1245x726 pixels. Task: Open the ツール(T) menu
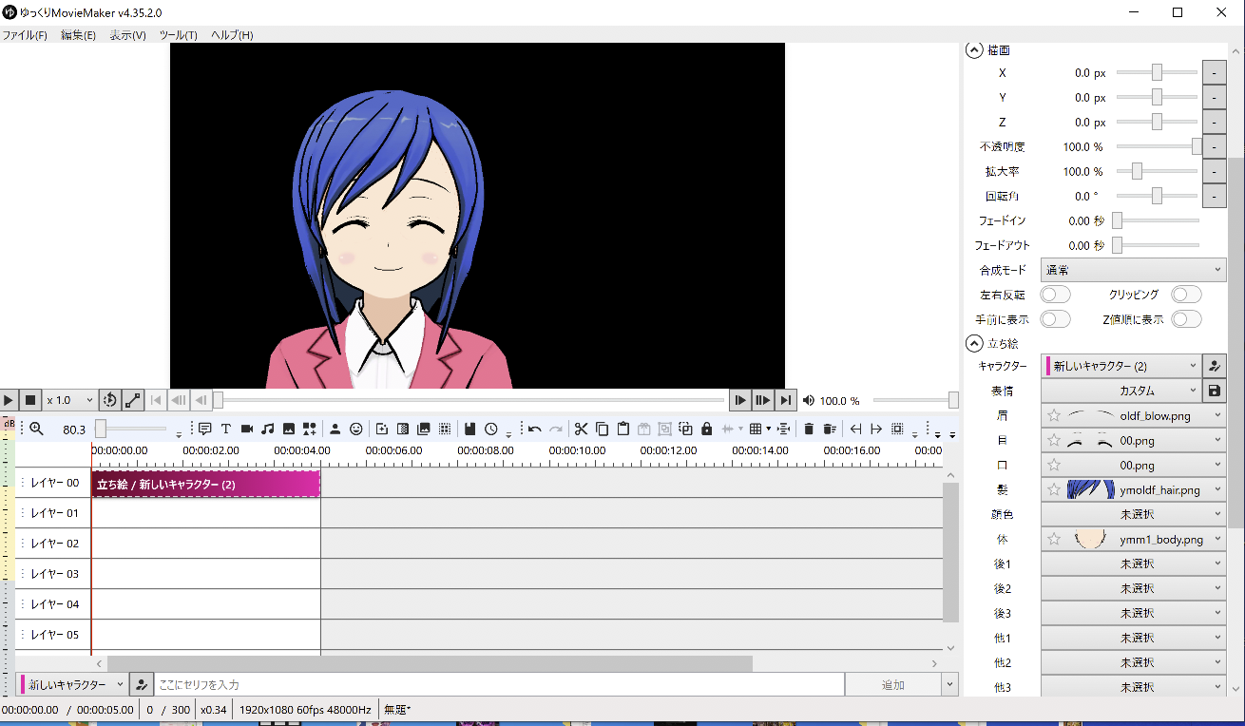pos(178,35)
